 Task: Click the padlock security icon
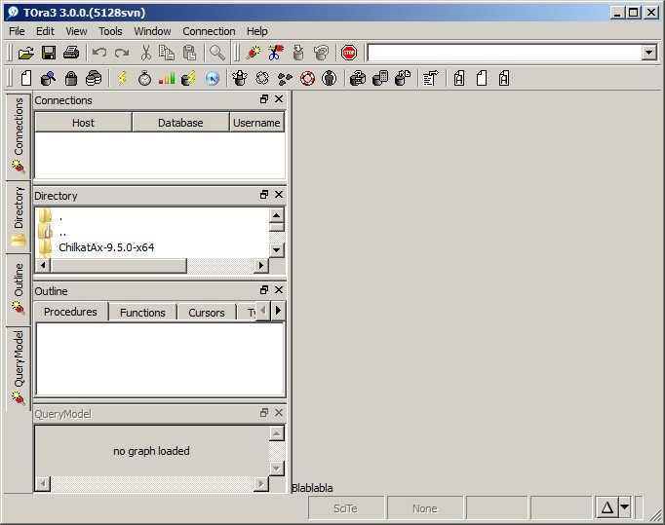[71, 78]
